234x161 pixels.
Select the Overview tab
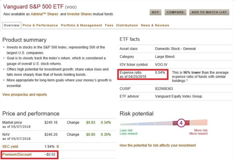tap(11, 25)
